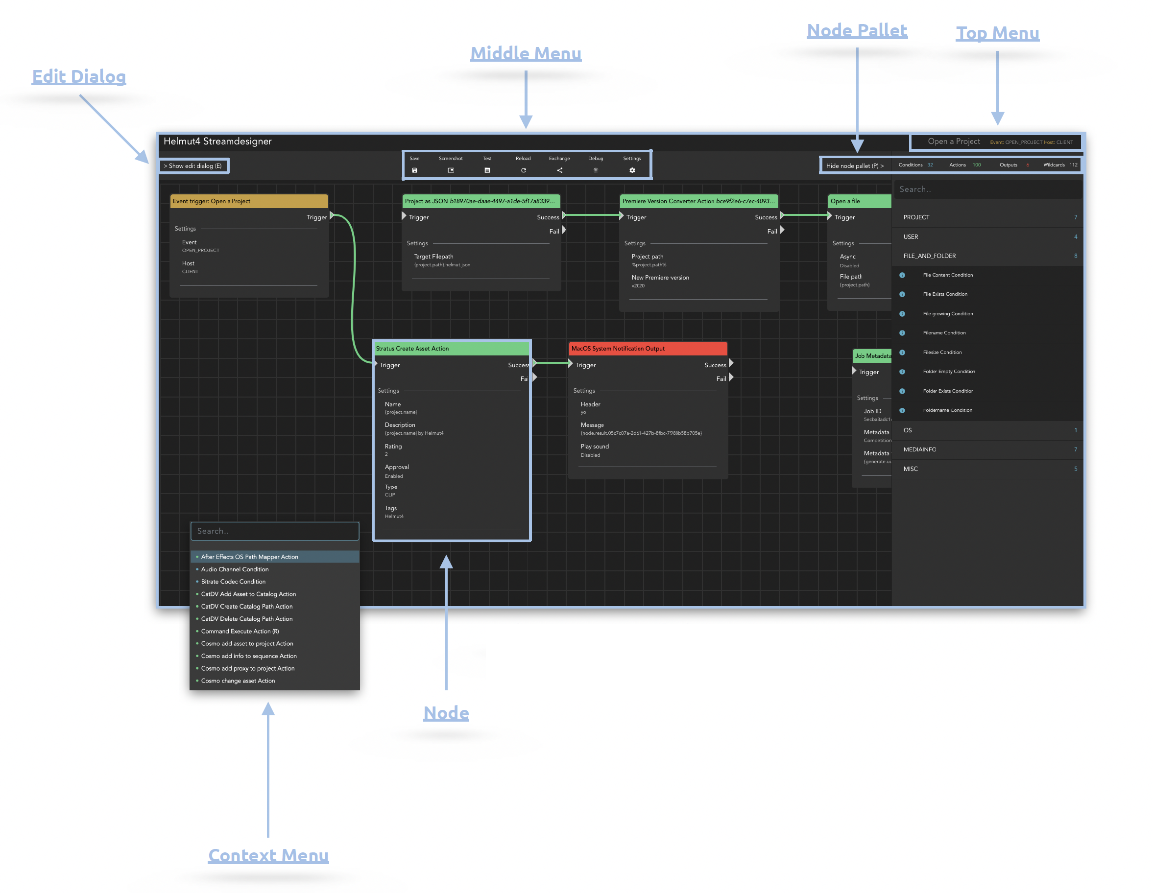Hide the node pallet panel
Screen dimensions: 1153x893
[854, 165]
